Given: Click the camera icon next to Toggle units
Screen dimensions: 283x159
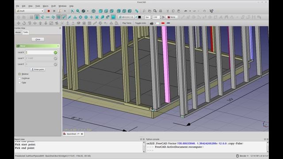Looking at the screenshot, I should click(x=152, y=23).
